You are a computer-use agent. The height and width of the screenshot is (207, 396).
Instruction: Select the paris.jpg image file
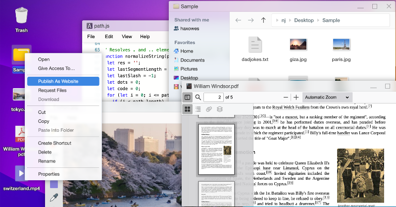click(341, 49)
